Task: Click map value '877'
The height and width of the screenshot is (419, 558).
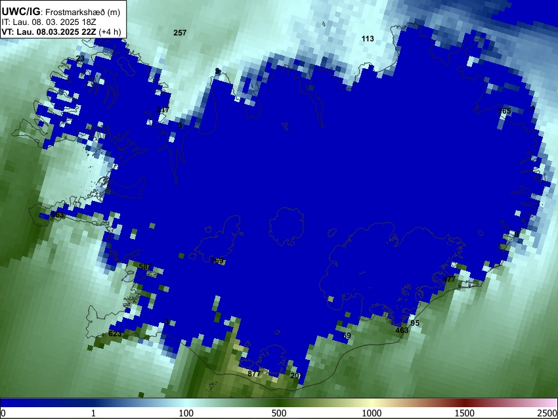Action: point(254,374)
